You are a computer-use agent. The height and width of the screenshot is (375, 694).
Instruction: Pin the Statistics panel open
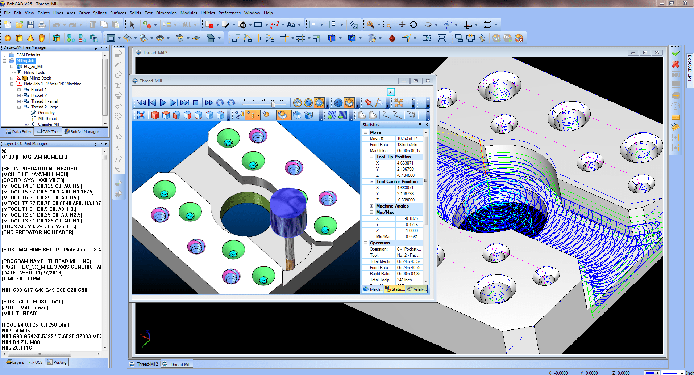point(420,125)
